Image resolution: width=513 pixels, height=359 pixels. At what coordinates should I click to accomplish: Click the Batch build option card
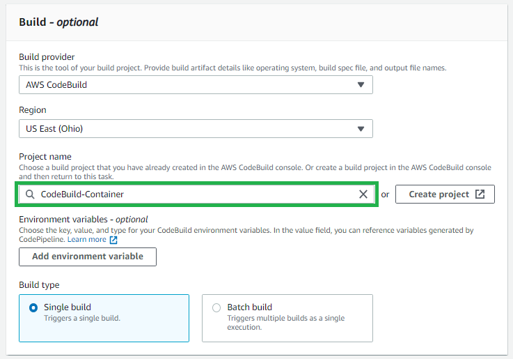[x=287, y=318]
